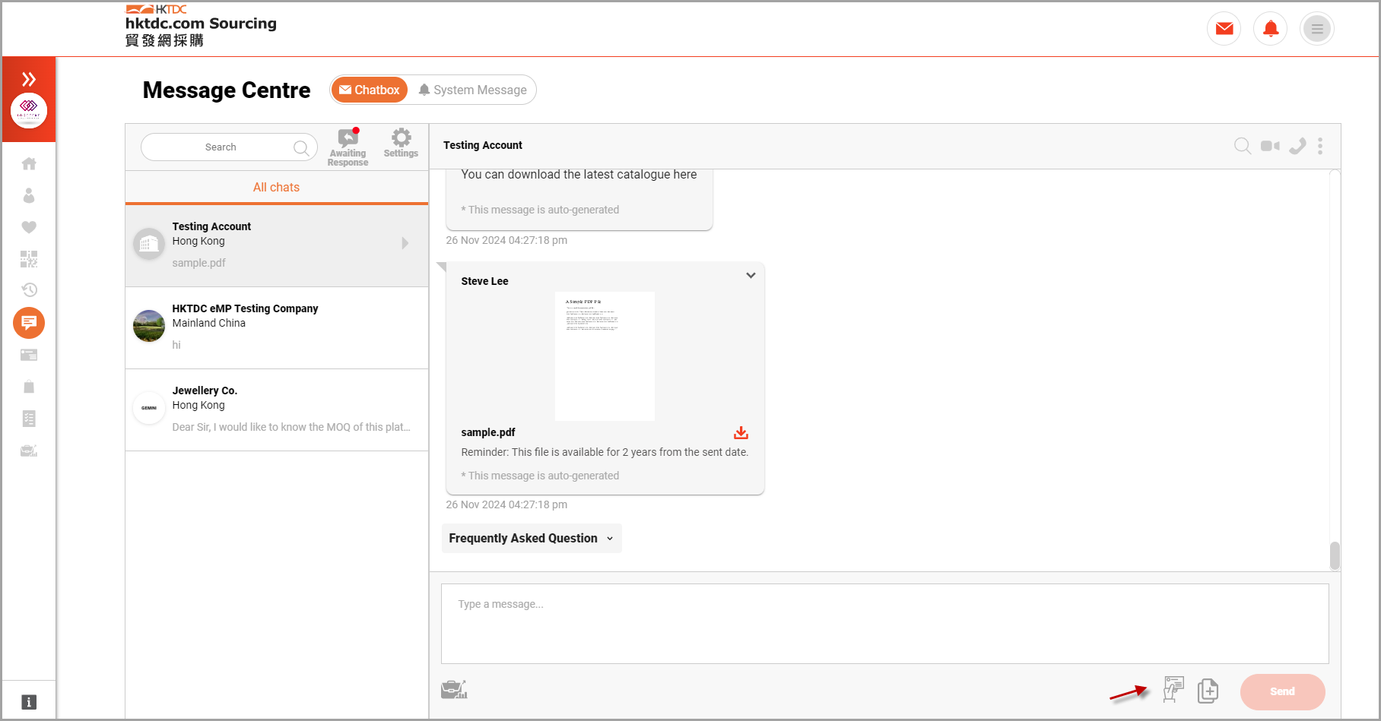Click the Jewellery Co. avatar logo
The width and height of the screenshot is (1381, 721).
(x=149, y=408)
